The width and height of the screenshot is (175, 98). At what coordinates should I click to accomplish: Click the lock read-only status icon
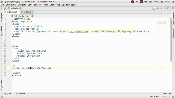pyautogui.click(x=170, y=97)
